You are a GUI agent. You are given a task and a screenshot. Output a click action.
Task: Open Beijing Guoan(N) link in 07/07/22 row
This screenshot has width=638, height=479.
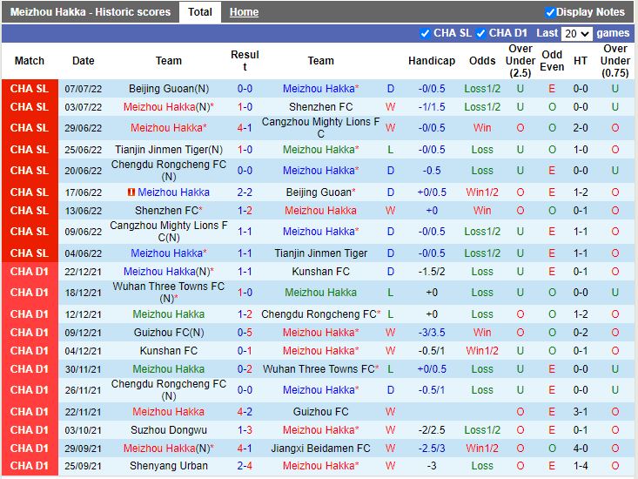pos(168,89)
